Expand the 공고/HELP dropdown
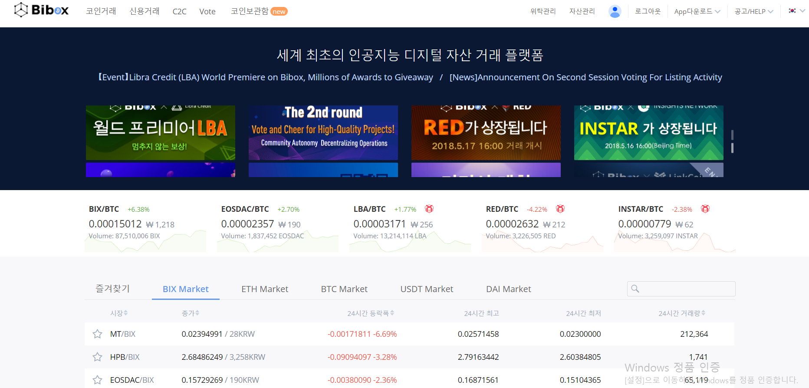The image size is (809, 388). 754,11
